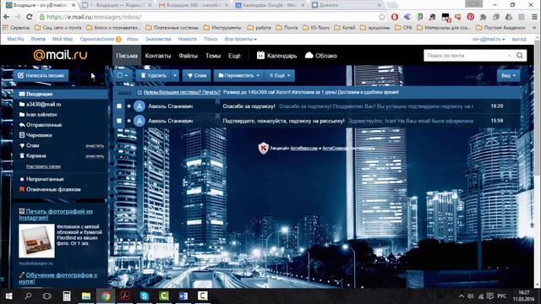Toggle the read dot of the 16:20 message
Image resolution: width=541 pixels, height=304 pixels.
pos(129,106)
